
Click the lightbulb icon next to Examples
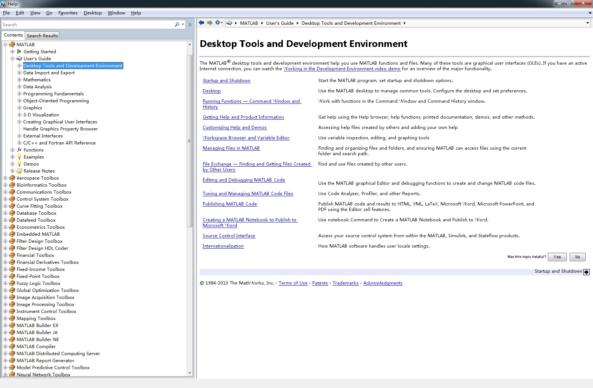(x=19, y=157)
